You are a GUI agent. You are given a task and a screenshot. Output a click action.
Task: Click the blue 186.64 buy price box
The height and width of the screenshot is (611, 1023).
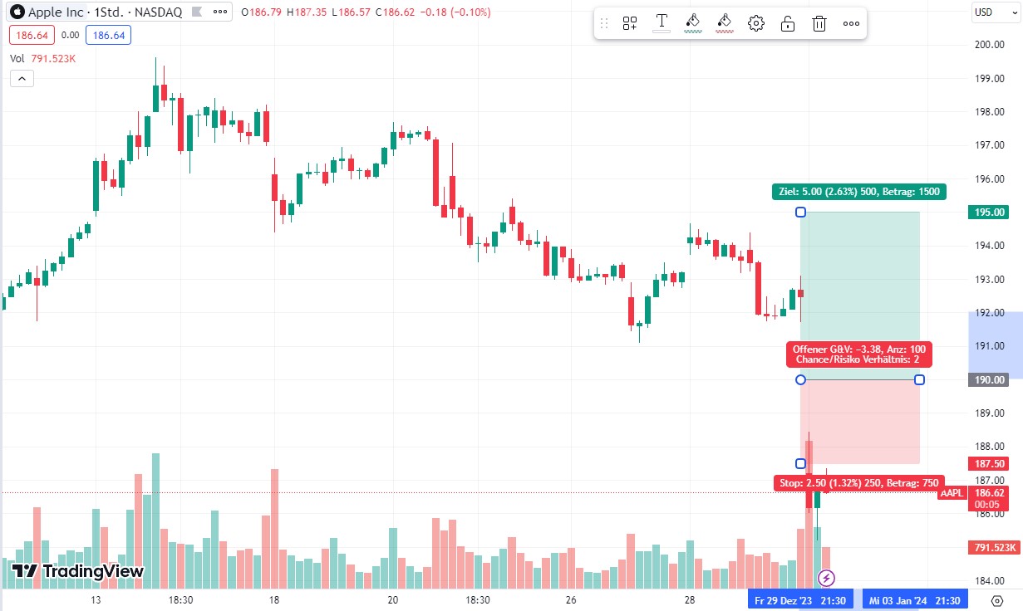107,36
